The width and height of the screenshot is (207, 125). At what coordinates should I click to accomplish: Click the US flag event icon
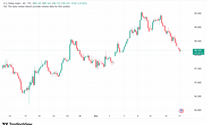point(182,111)
